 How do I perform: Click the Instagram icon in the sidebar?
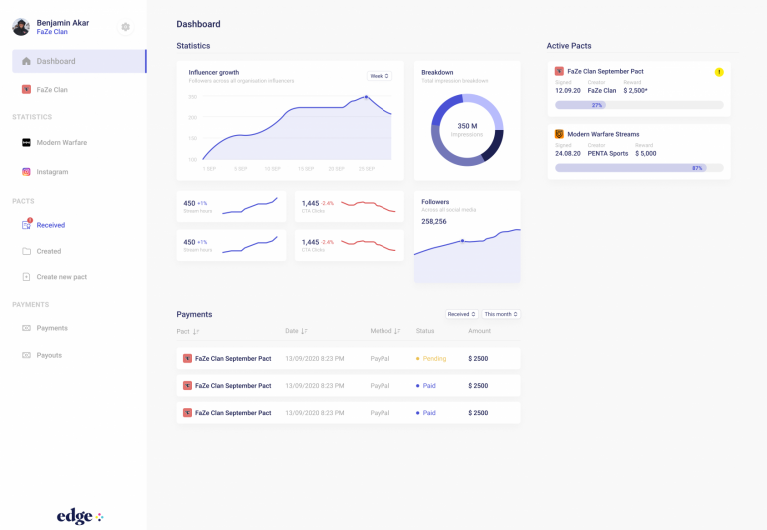pos(26,172)
